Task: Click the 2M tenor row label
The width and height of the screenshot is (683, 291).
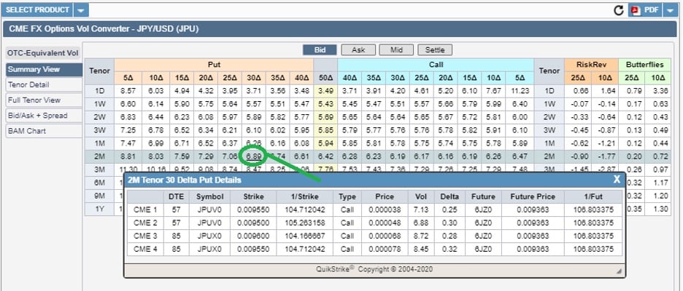Action: (x=99, y=156)
